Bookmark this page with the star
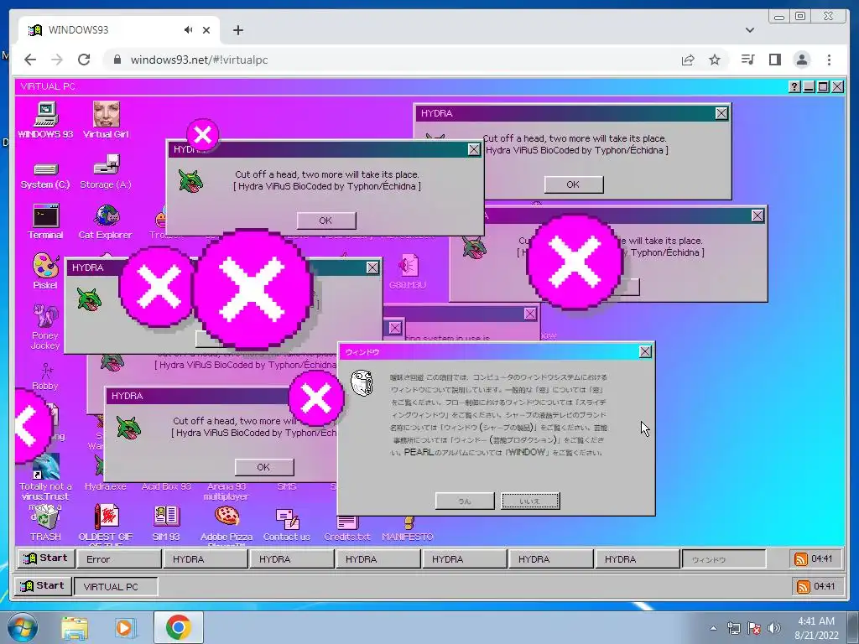Screen dimensions: 859x644 (x=715, y=60)
